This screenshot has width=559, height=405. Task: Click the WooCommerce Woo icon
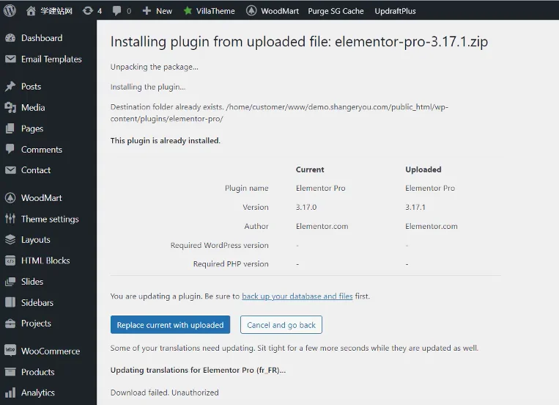click(x=10, y=351)
